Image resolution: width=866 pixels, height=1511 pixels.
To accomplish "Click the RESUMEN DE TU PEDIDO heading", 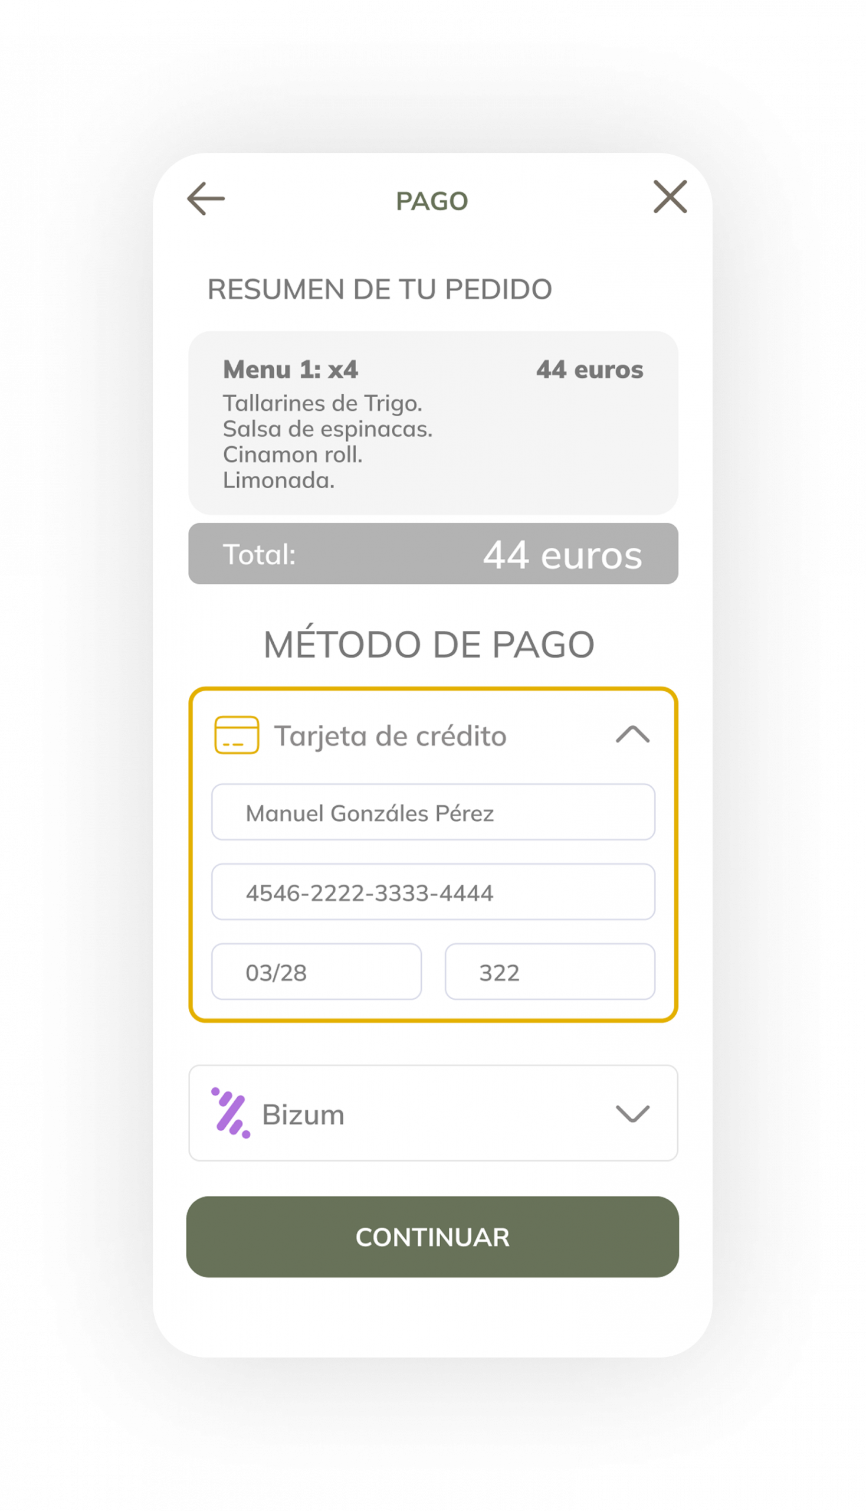I will tap(379, 290).
